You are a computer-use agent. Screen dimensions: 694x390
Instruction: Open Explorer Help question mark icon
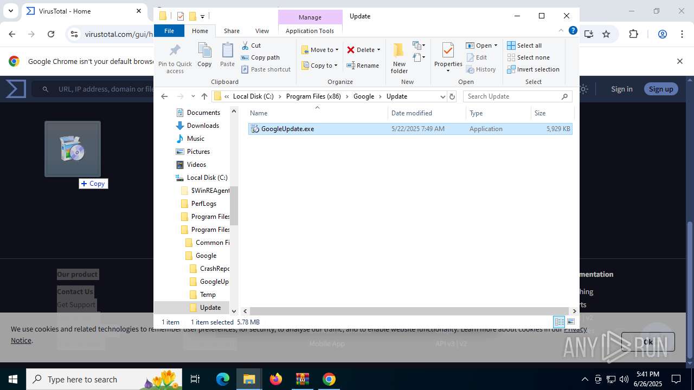pyautogui.click(x=573, y=31)
